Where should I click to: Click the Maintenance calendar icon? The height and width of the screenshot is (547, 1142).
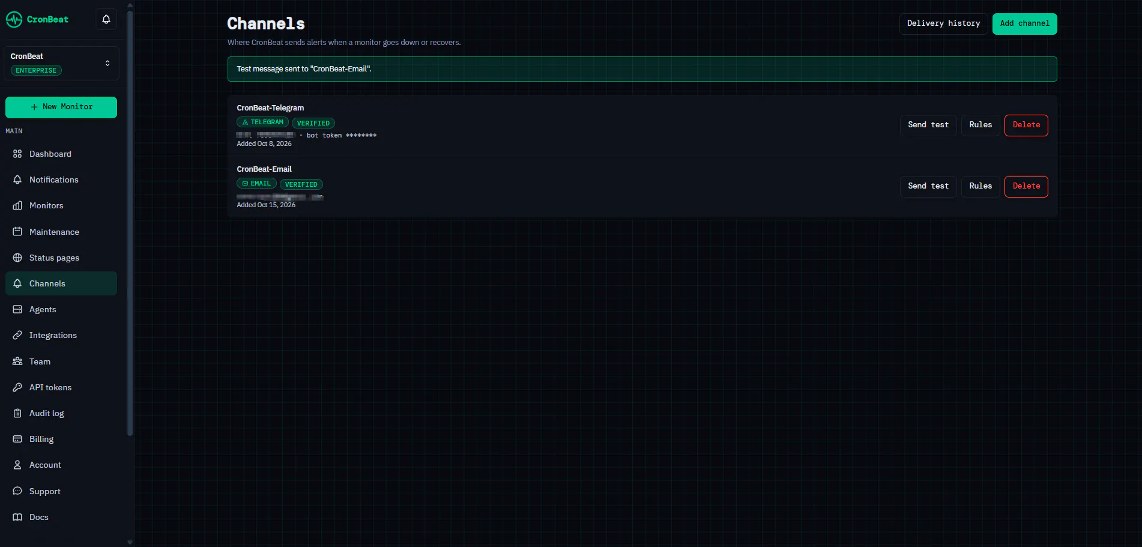pyautogui.click(x=17, y=232)
